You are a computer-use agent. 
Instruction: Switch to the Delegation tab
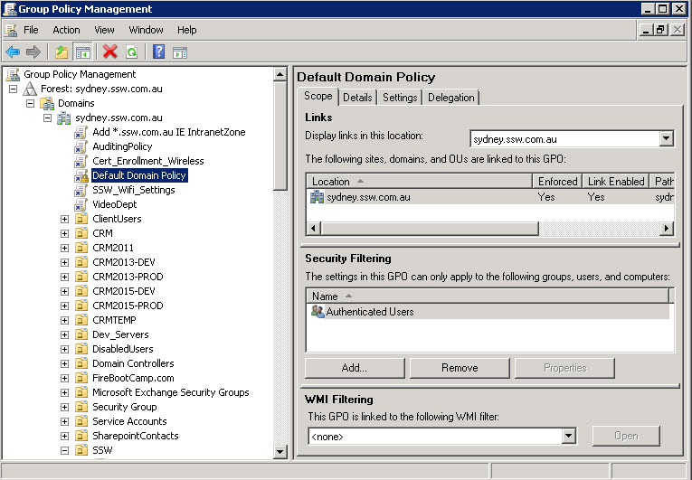pyautogui.click(x=450, y=98)
